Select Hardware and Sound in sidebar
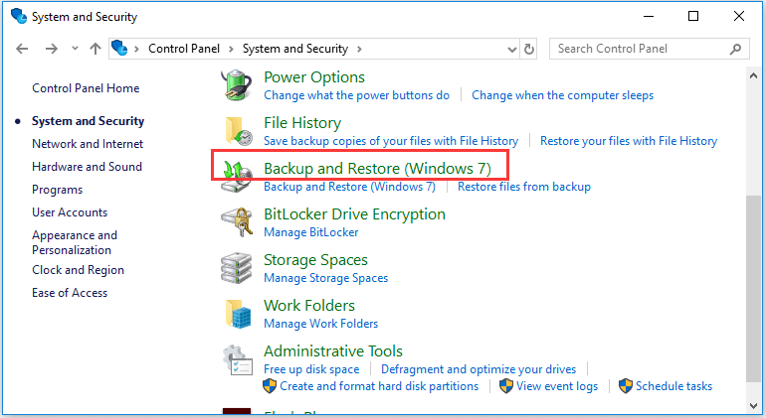Image resolution: width=766 pixels, height=418 pixels. pos(87,167)
